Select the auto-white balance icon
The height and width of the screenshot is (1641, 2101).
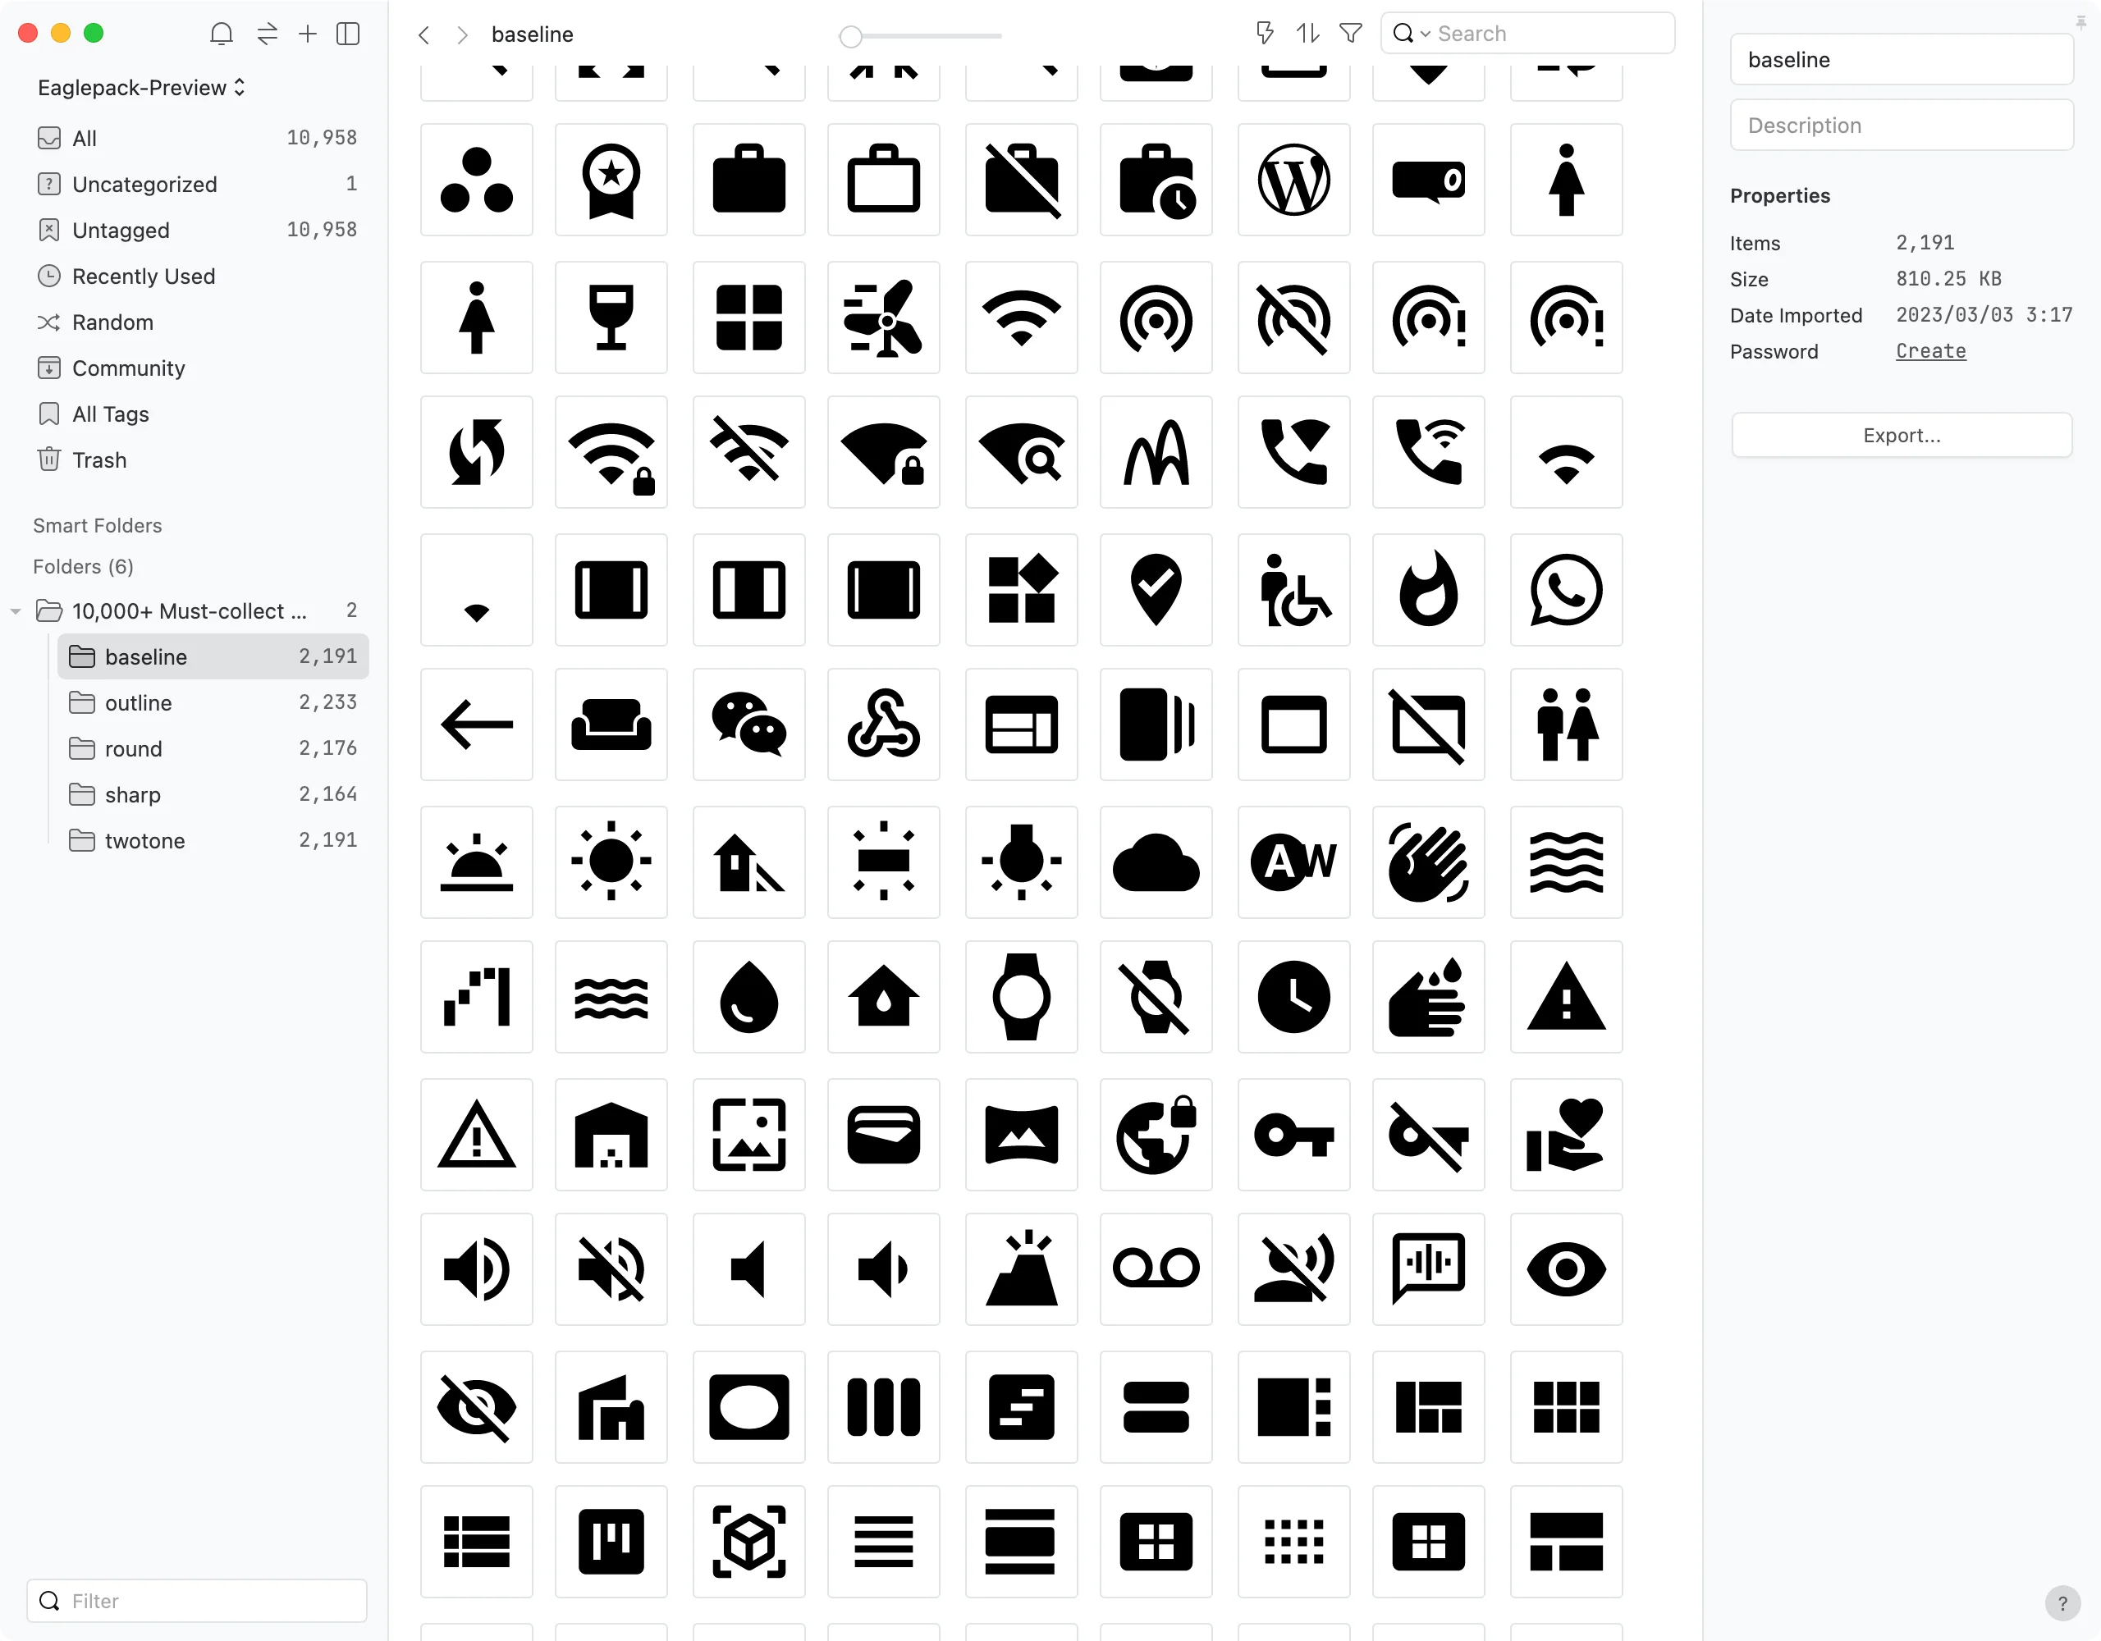click(1293, 862)
